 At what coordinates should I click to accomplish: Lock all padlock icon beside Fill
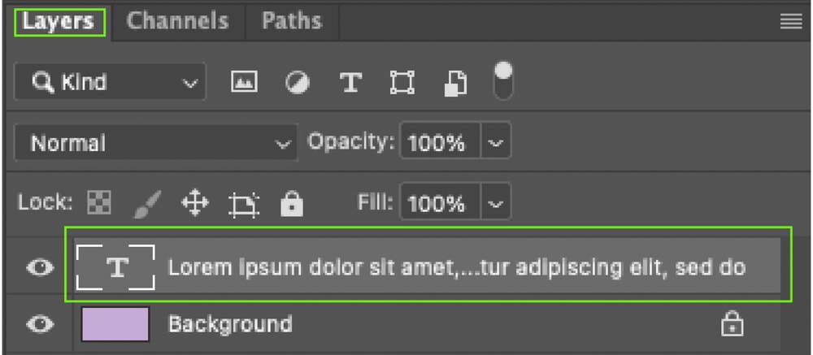292,204
